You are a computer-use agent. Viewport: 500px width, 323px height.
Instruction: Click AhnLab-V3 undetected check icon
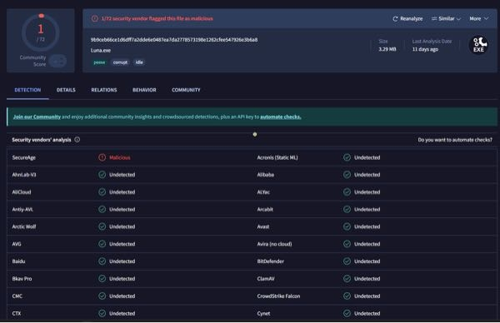[102, 175]
